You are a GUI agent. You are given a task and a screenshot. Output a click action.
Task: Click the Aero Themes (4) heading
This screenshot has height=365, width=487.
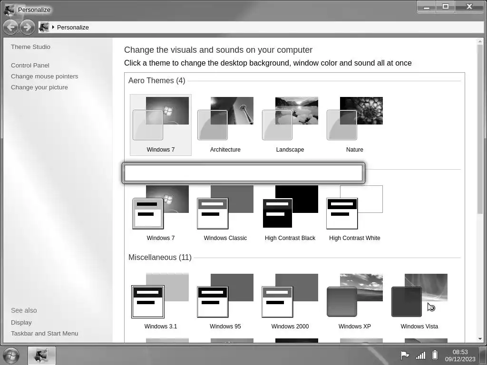157,81
